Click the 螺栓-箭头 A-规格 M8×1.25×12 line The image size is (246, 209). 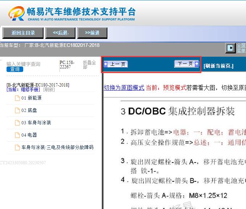(x=179, y=196)
